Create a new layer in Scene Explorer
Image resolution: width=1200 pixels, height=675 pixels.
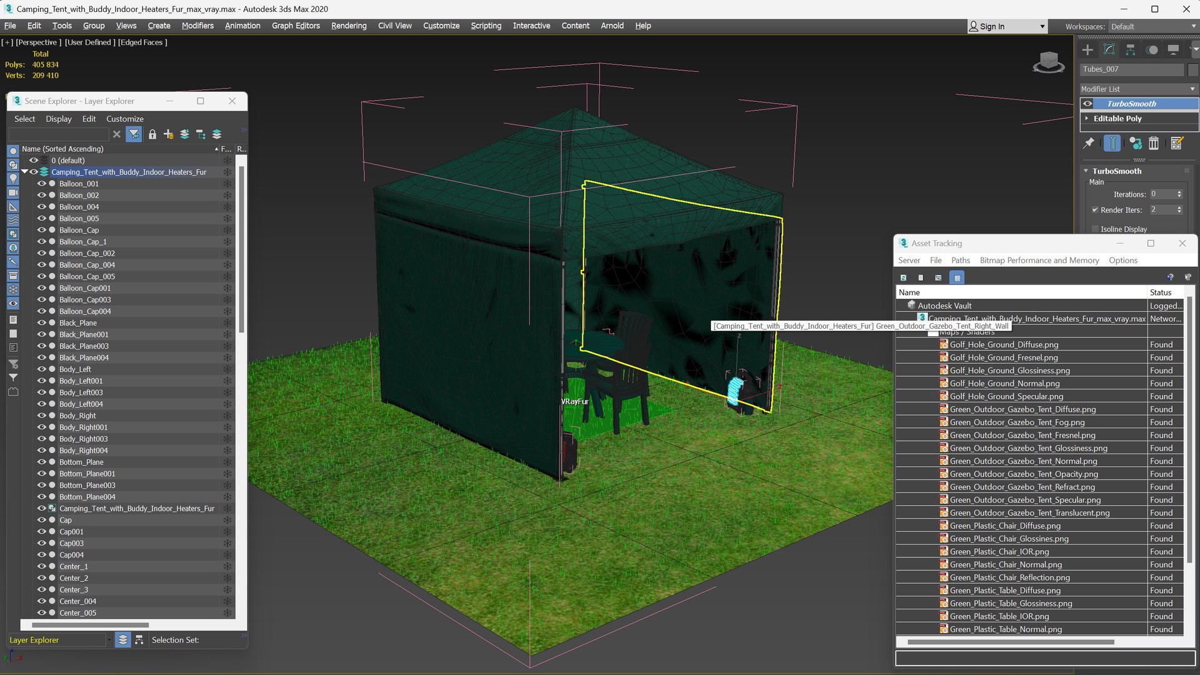(168, 134)
